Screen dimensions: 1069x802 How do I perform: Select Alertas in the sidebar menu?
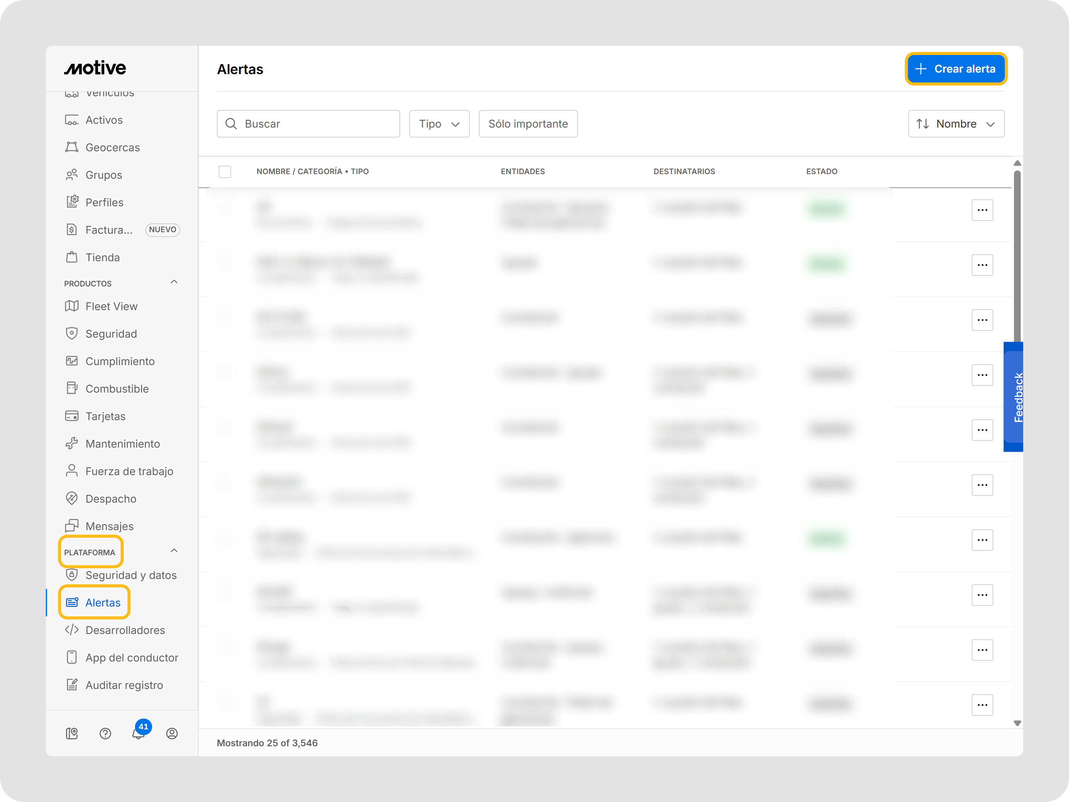(x=102, y=602)
